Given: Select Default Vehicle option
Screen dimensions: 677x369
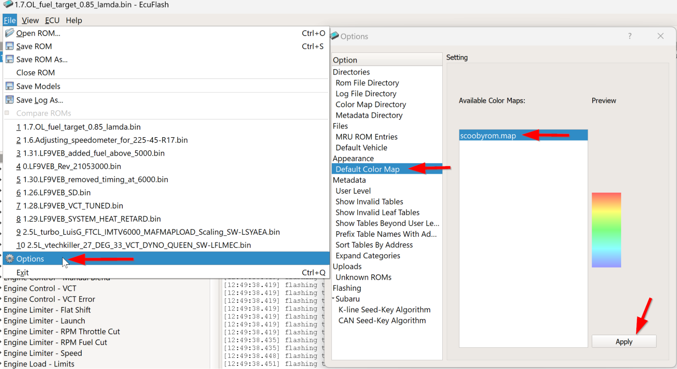Looking at the screenshot, I should point(387,148).
